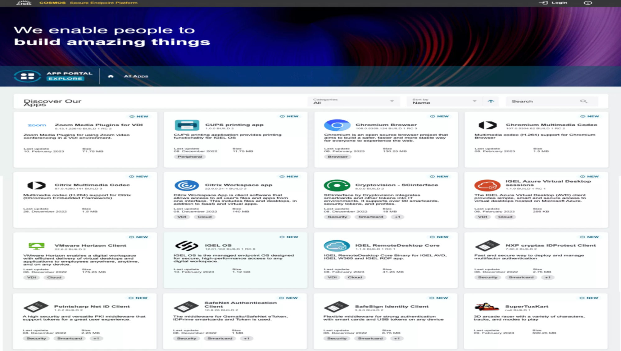Viewport: 621px width, 351px height.
Task: Open the VMware Horizon Client title
Action: tap(90, 246)
